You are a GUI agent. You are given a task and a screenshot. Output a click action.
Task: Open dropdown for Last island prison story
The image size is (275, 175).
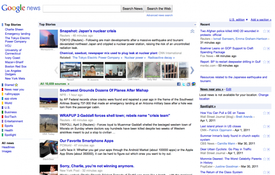coord(268,126)
